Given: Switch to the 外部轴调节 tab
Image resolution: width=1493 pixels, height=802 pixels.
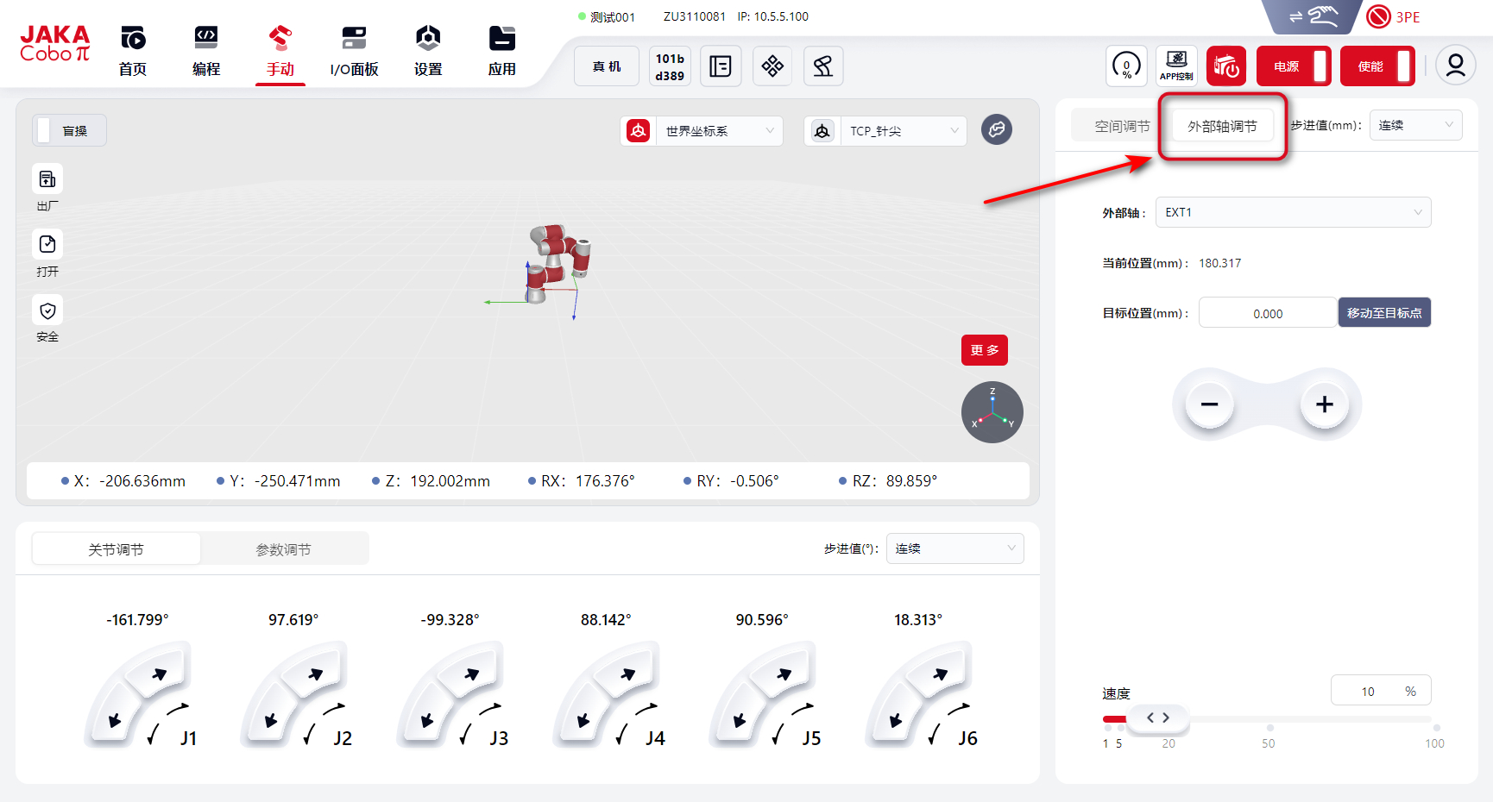Looking at the screenshot, I should point(1222,127).
